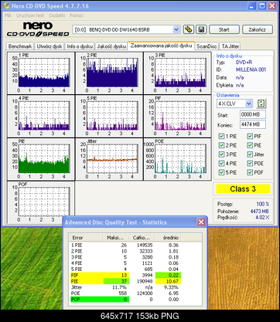Image resolution: width=280 pixels, height=322 pixels.
Task: Select Zaawansowana jakość dysku tab
Action: [x=161, y=46]
